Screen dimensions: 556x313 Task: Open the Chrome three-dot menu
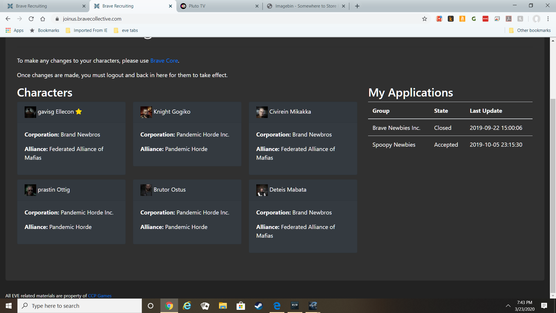(548, 19)
